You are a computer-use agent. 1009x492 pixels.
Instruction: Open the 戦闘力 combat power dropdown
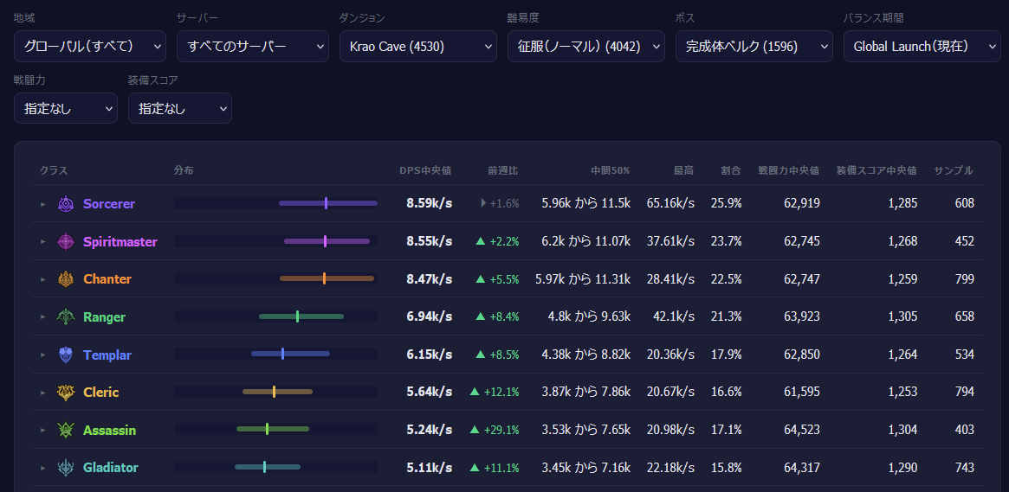pos(66,108)
